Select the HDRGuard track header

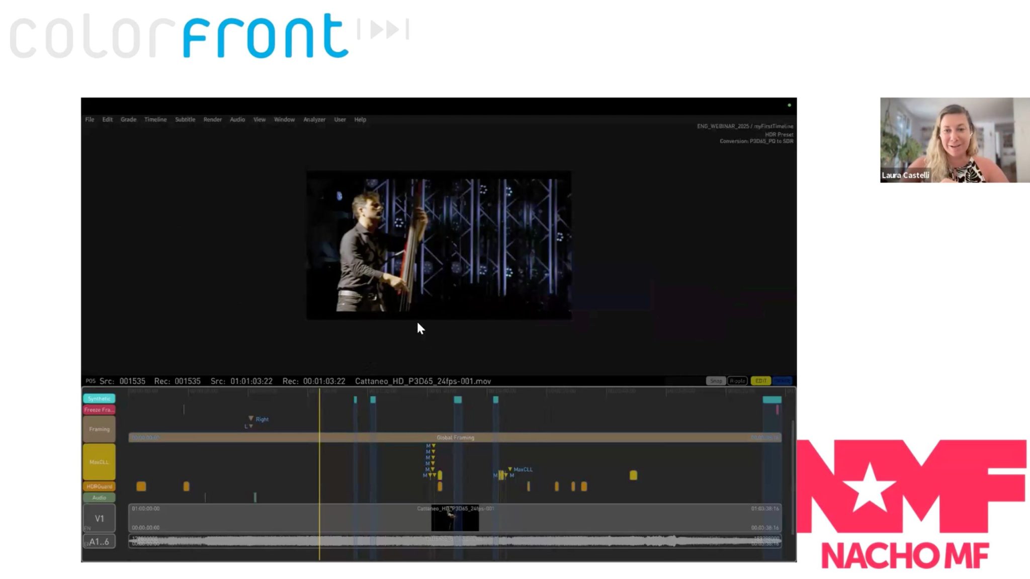(x=99, y=486)
